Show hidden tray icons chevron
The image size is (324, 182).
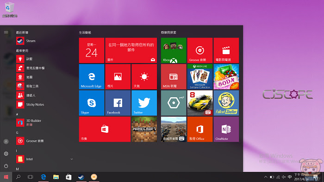point(266,177)
